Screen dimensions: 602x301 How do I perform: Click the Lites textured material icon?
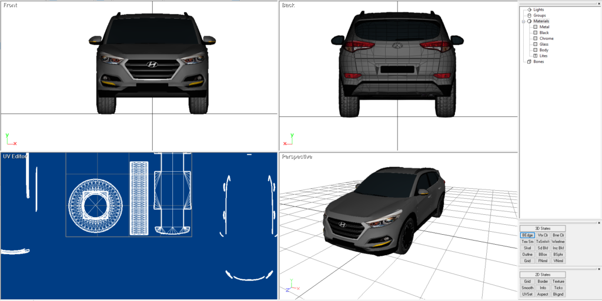point(535,56)
